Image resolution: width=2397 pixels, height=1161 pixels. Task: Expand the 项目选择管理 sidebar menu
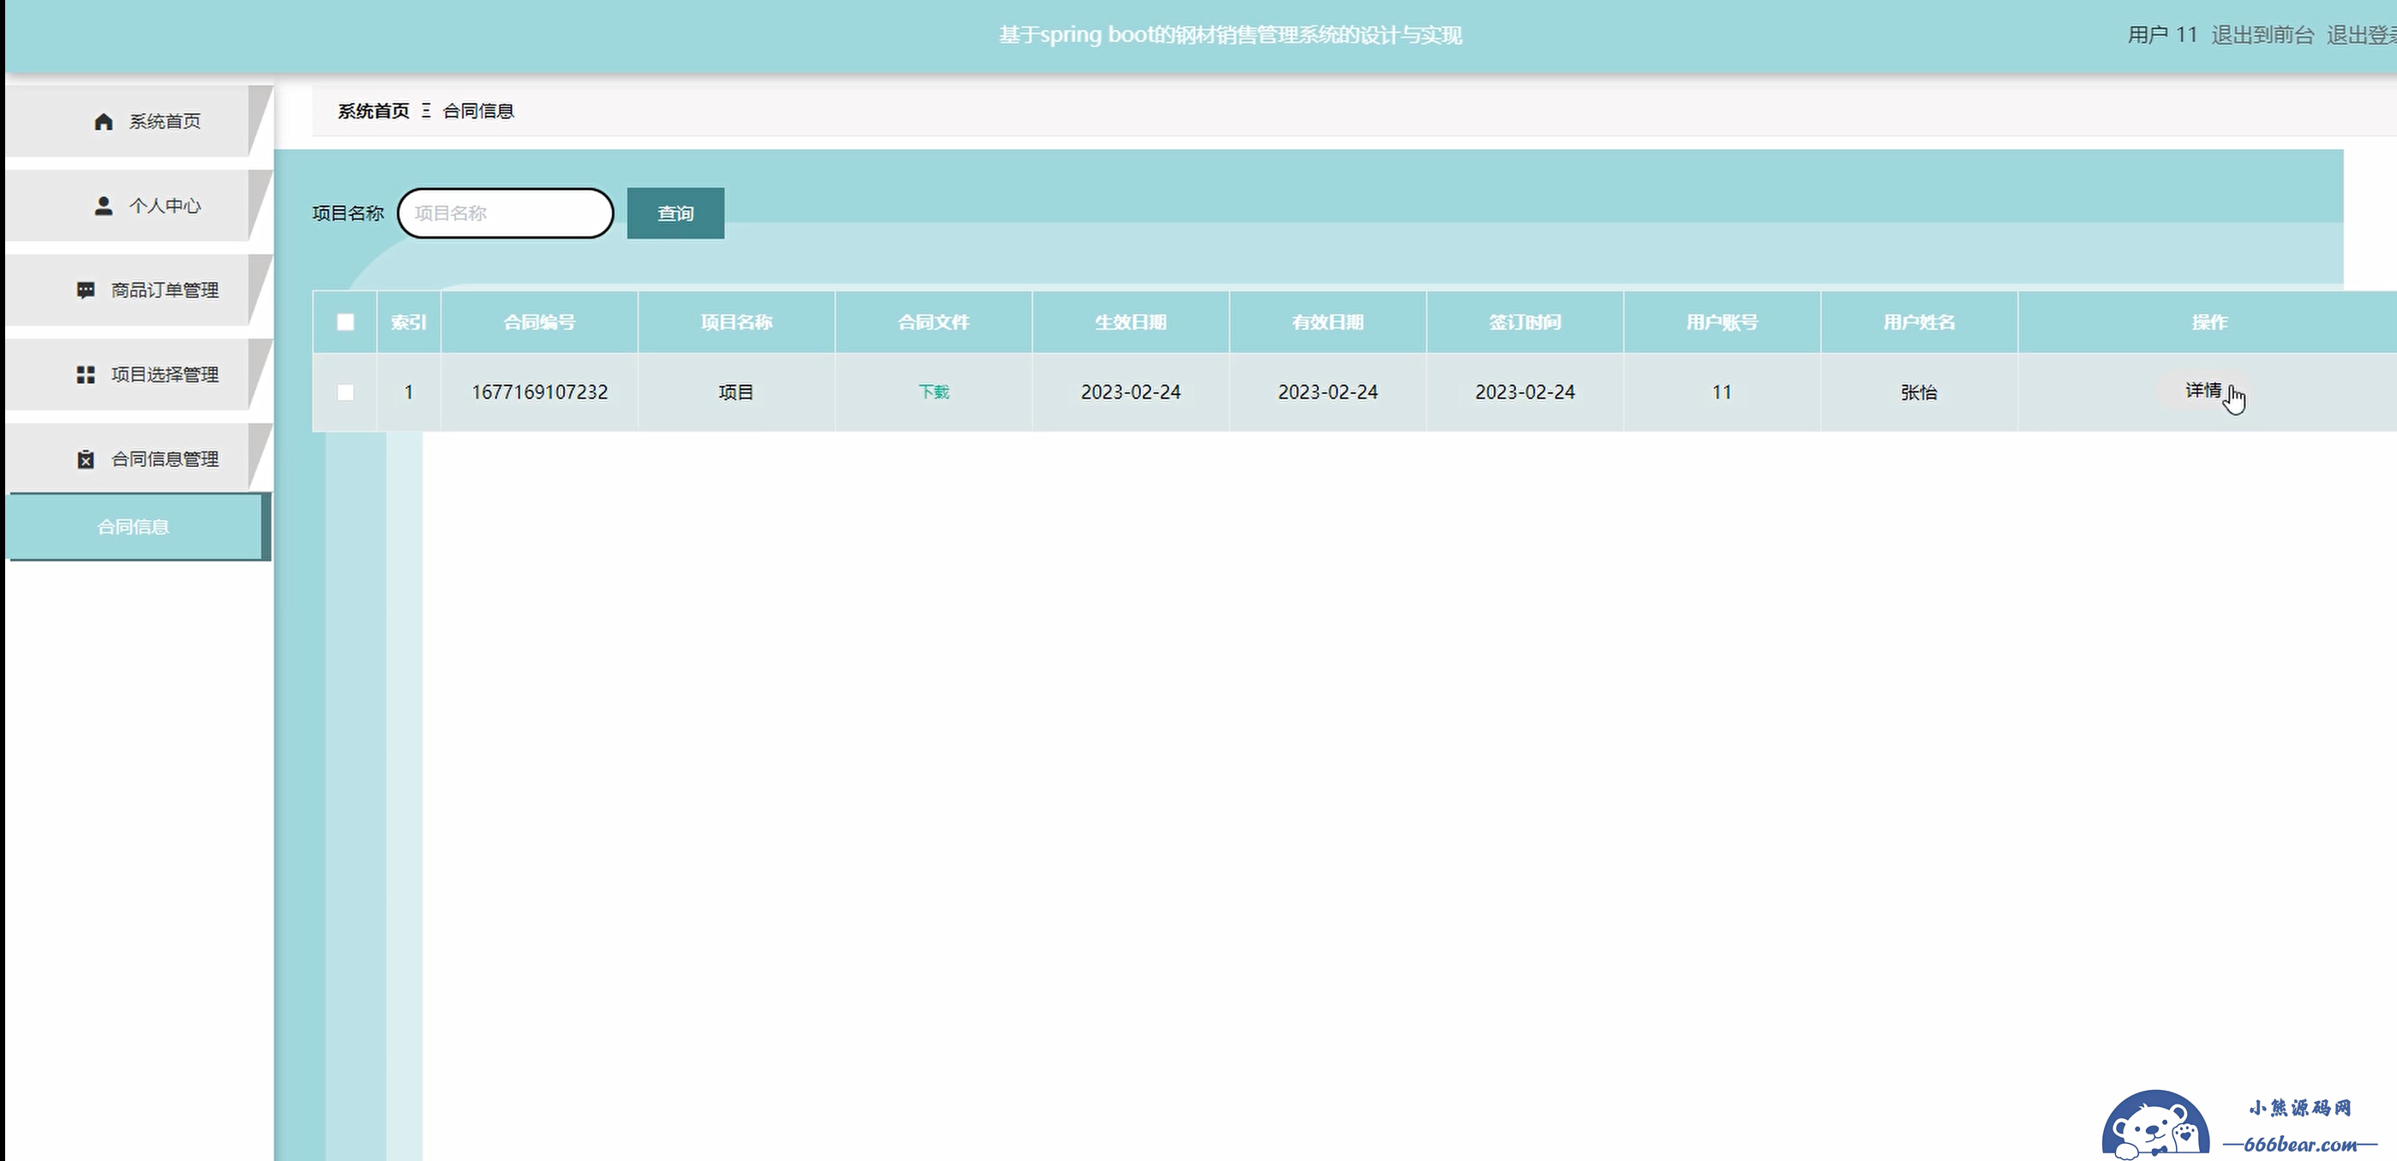(165, 375)
